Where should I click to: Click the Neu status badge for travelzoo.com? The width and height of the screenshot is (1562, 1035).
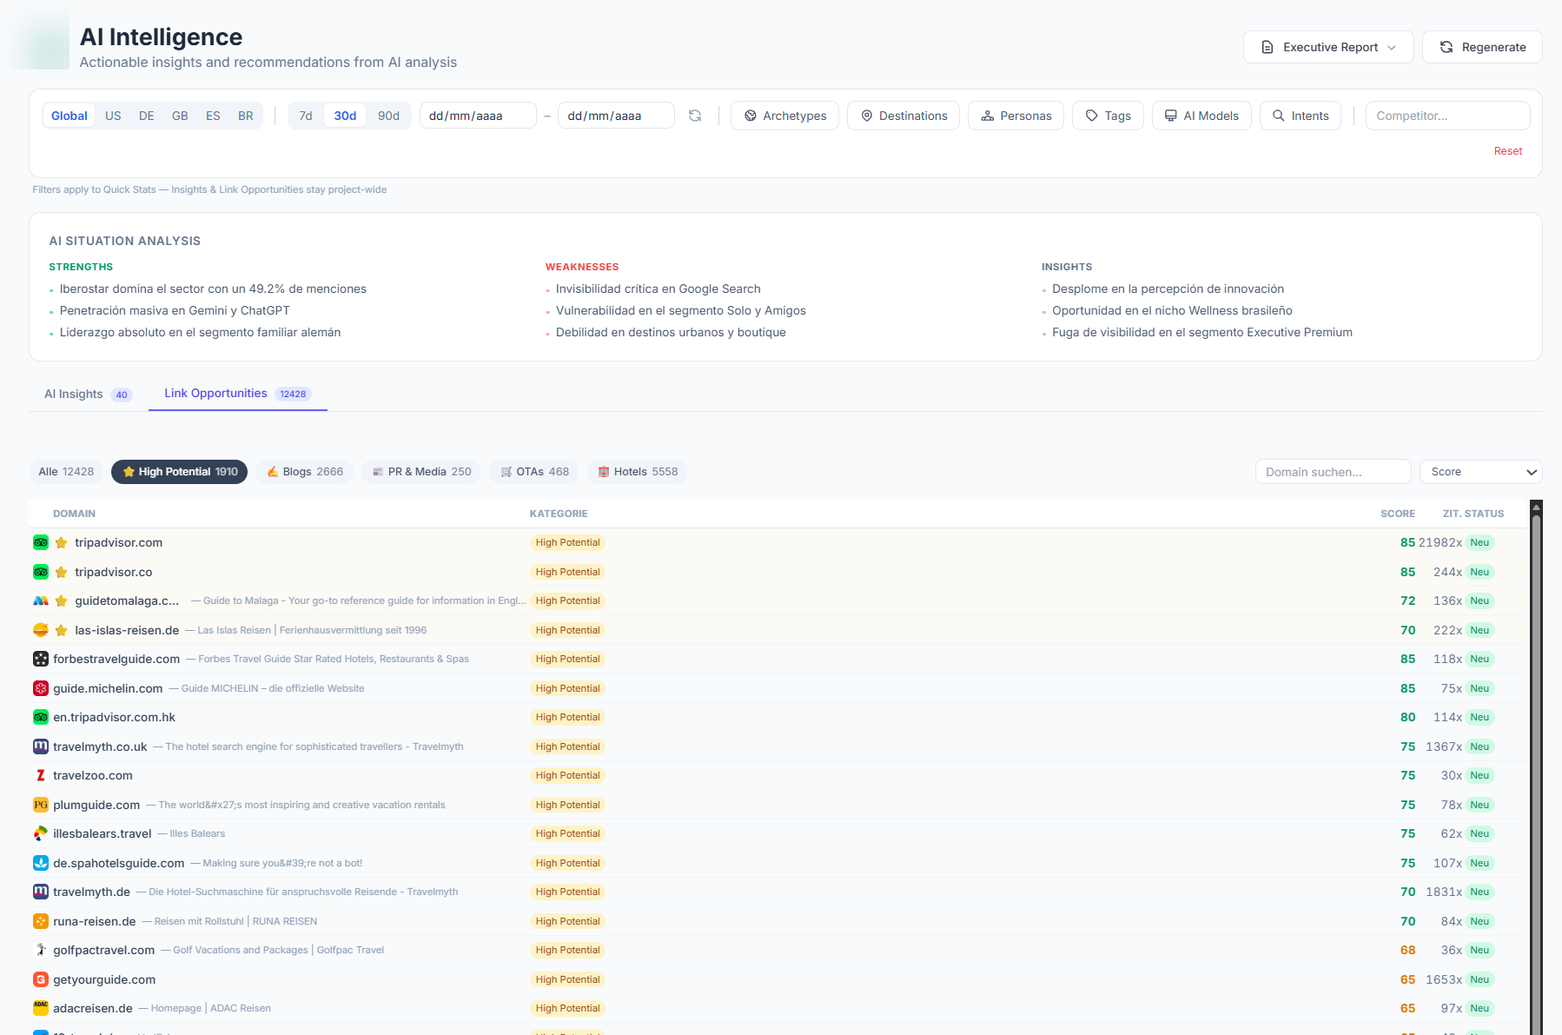(1479, 775)
